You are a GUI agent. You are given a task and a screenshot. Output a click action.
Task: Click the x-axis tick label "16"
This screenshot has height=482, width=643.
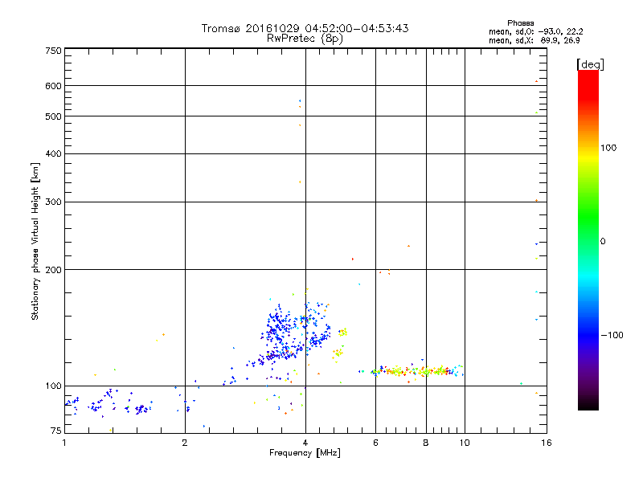coord(547,443)
